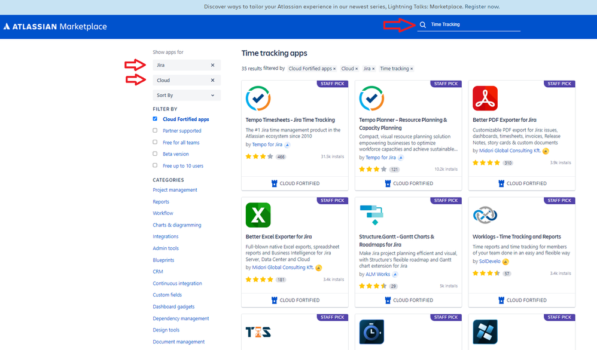Select the Charts & diagramming category
Screen dimensions: 597x350
pyautogui.click(x=176, y=225)
